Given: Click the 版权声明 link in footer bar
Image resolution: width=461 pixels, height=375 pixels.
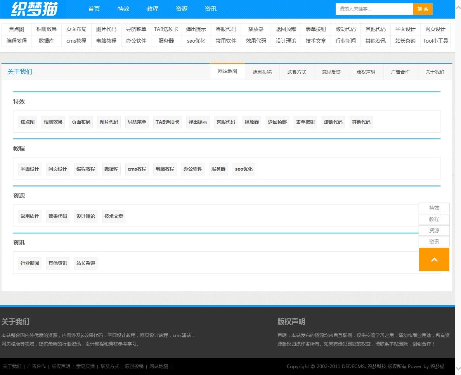Looking at the screenshot, I should (x=61, y=366).
